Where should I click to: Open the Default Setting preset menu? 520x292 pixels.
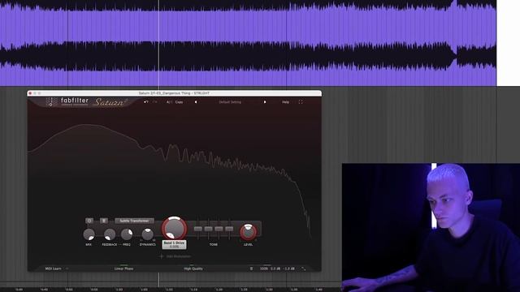[x=230, y=102]
